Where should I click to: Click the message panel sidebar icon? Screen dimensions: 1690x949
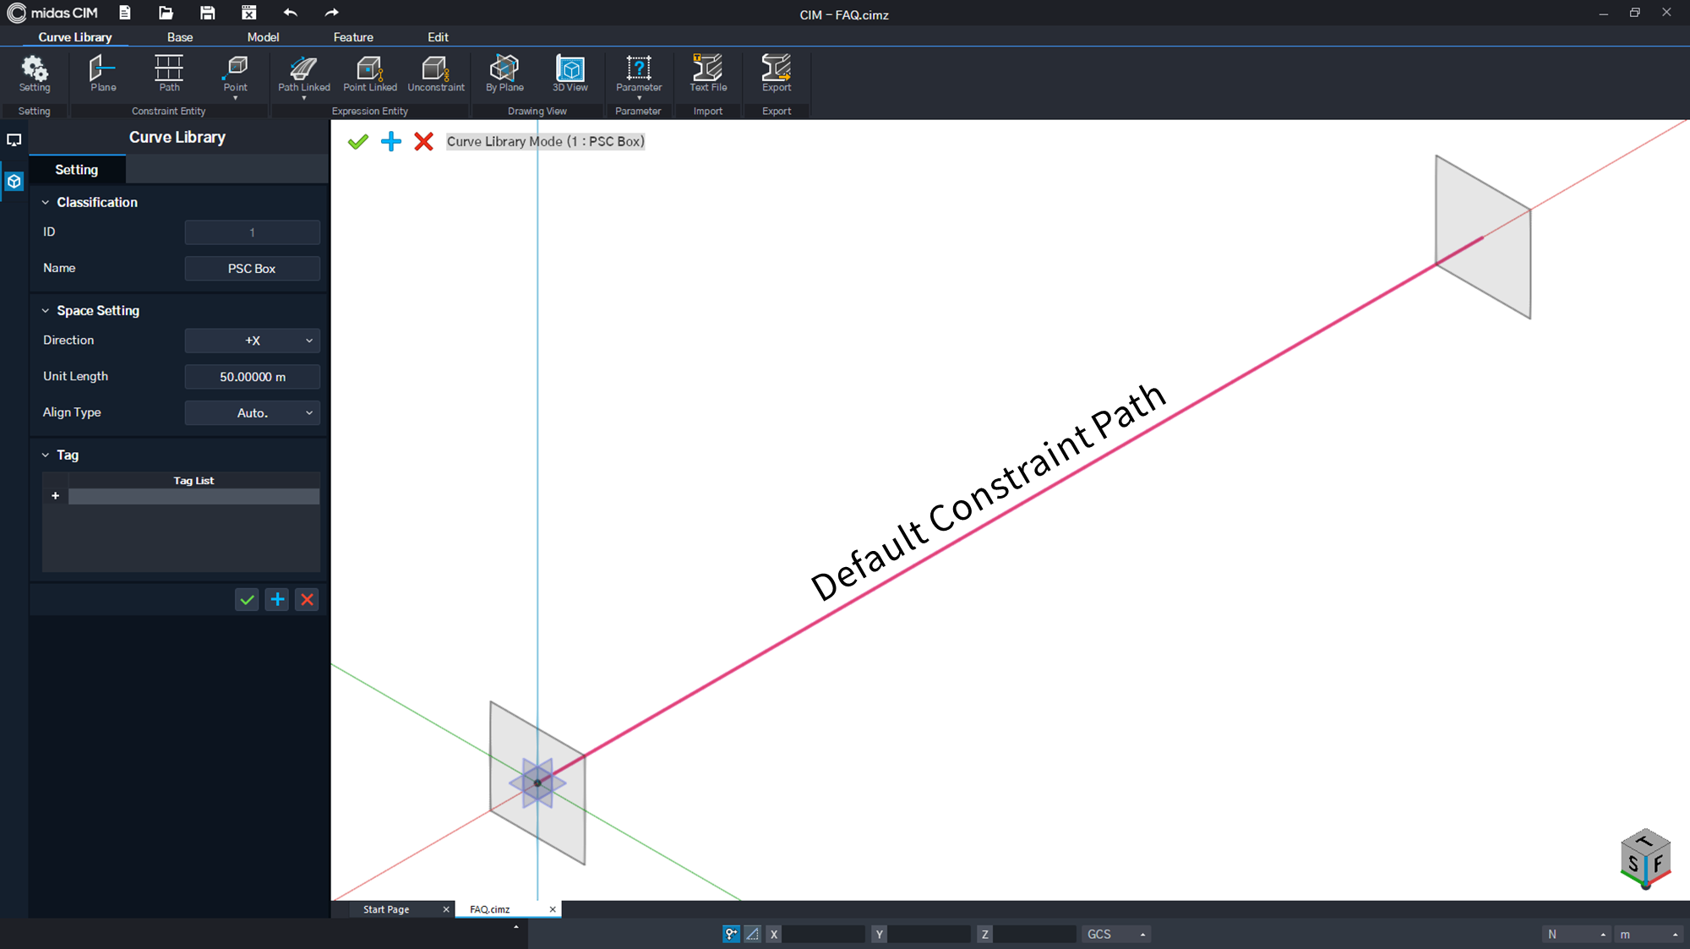click(x=14, y=140)
